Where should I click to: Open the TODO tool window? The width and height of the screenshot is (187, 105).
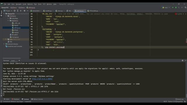point(6,99)
